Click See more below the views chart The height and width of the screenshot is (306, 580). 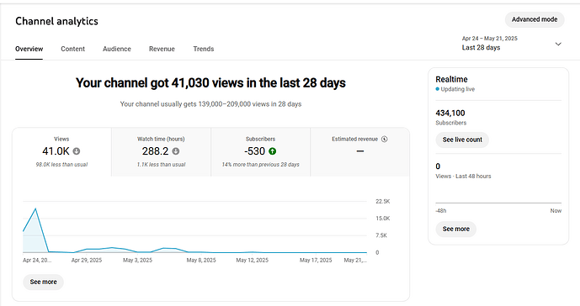43,282
